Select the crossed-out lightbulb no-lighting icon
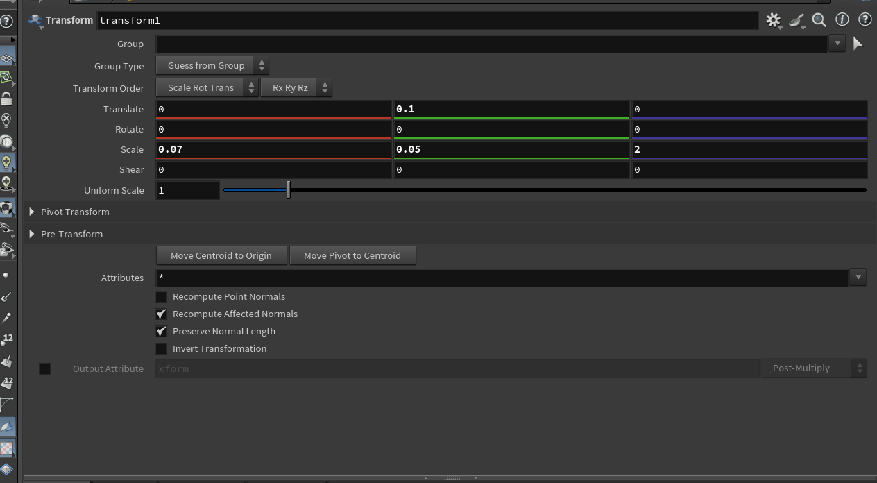Image resolution: width=877 pixels, height=483 pixels. coord(7,120)
